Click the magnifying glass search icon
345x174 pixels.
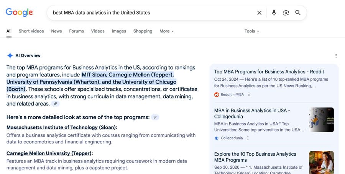(x=298, y=13)
